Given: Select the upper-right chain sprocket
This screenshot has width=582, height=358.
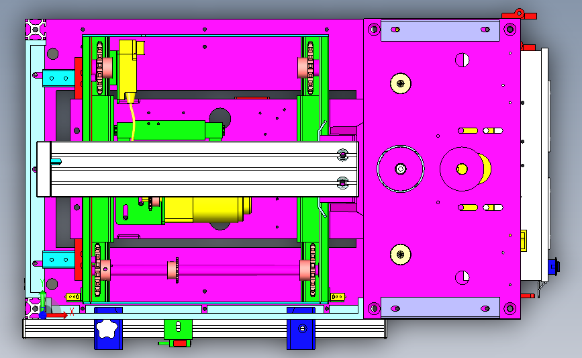Looking at the screenshot, I should (x=310, y=68).
